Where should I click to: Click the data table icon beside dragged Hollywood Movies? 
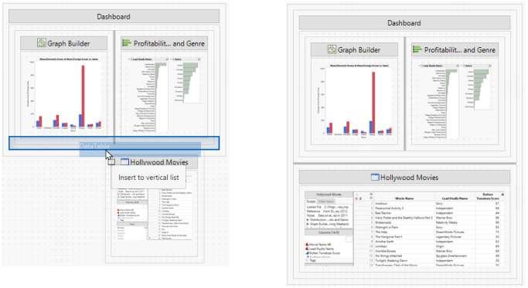pos(124,162)
